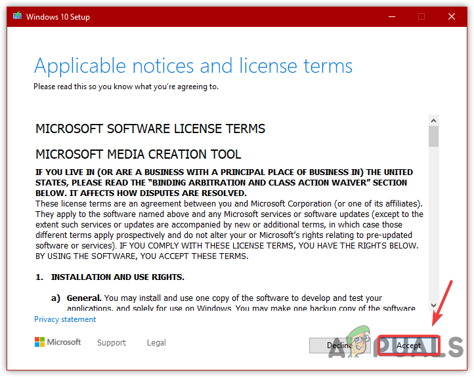Click 'Applicable notices and license terms' title
Image resolution: width=474 pixels, height=377 pixels.
pos(193,66)
